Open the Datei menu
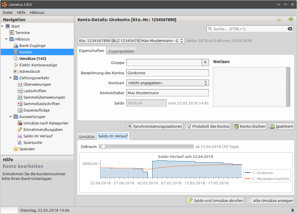 point(8,12)
